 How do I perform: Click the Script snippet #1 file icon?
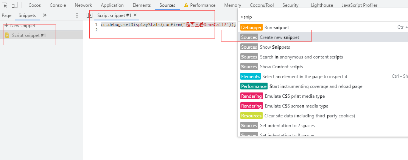(x=7, y=35)
